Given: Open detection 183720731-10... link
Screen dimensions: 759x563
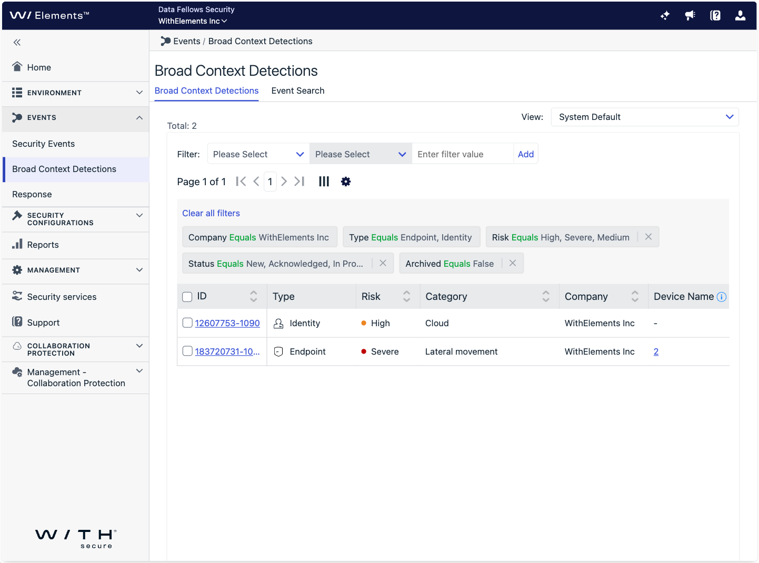Looking at the screenshot, I should pos(227,351).
